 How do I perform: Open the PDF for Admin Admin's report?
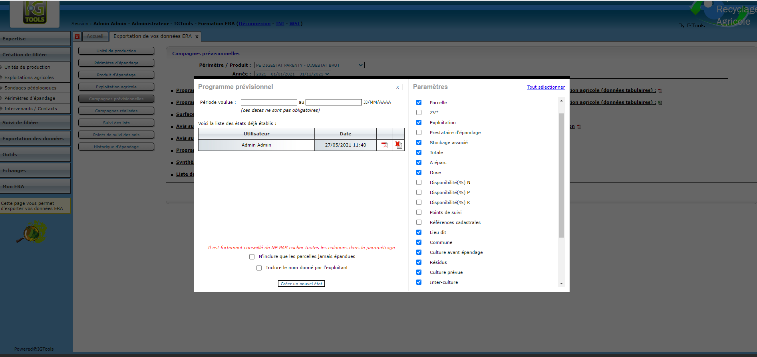(384, 145)
